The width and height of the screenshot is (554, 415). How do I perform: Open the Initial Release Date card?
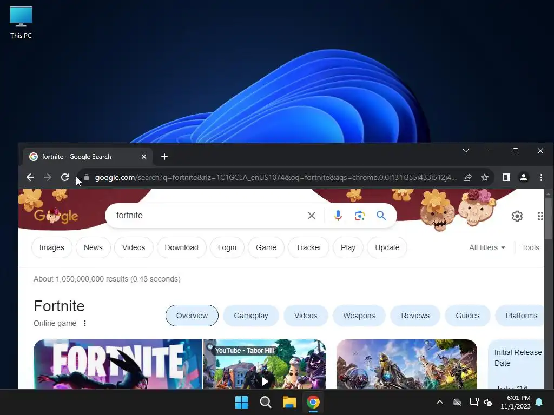(x=516, y=364)
